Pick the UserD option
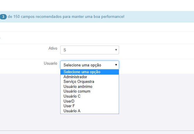Image resolution: width=194 pixels, height=134 pixels. 69,101
